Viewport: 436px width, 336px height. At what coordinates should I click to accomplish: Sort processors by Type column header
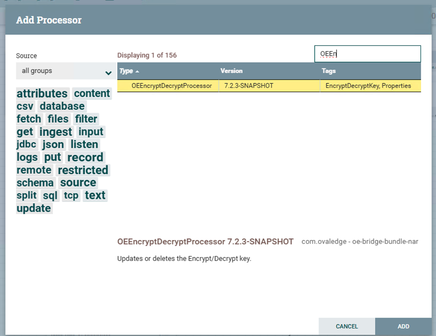[x=126, y=71]
